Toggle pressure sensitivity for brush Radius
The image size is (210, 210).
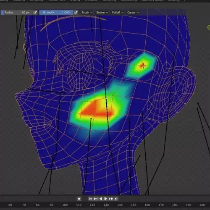35,13
